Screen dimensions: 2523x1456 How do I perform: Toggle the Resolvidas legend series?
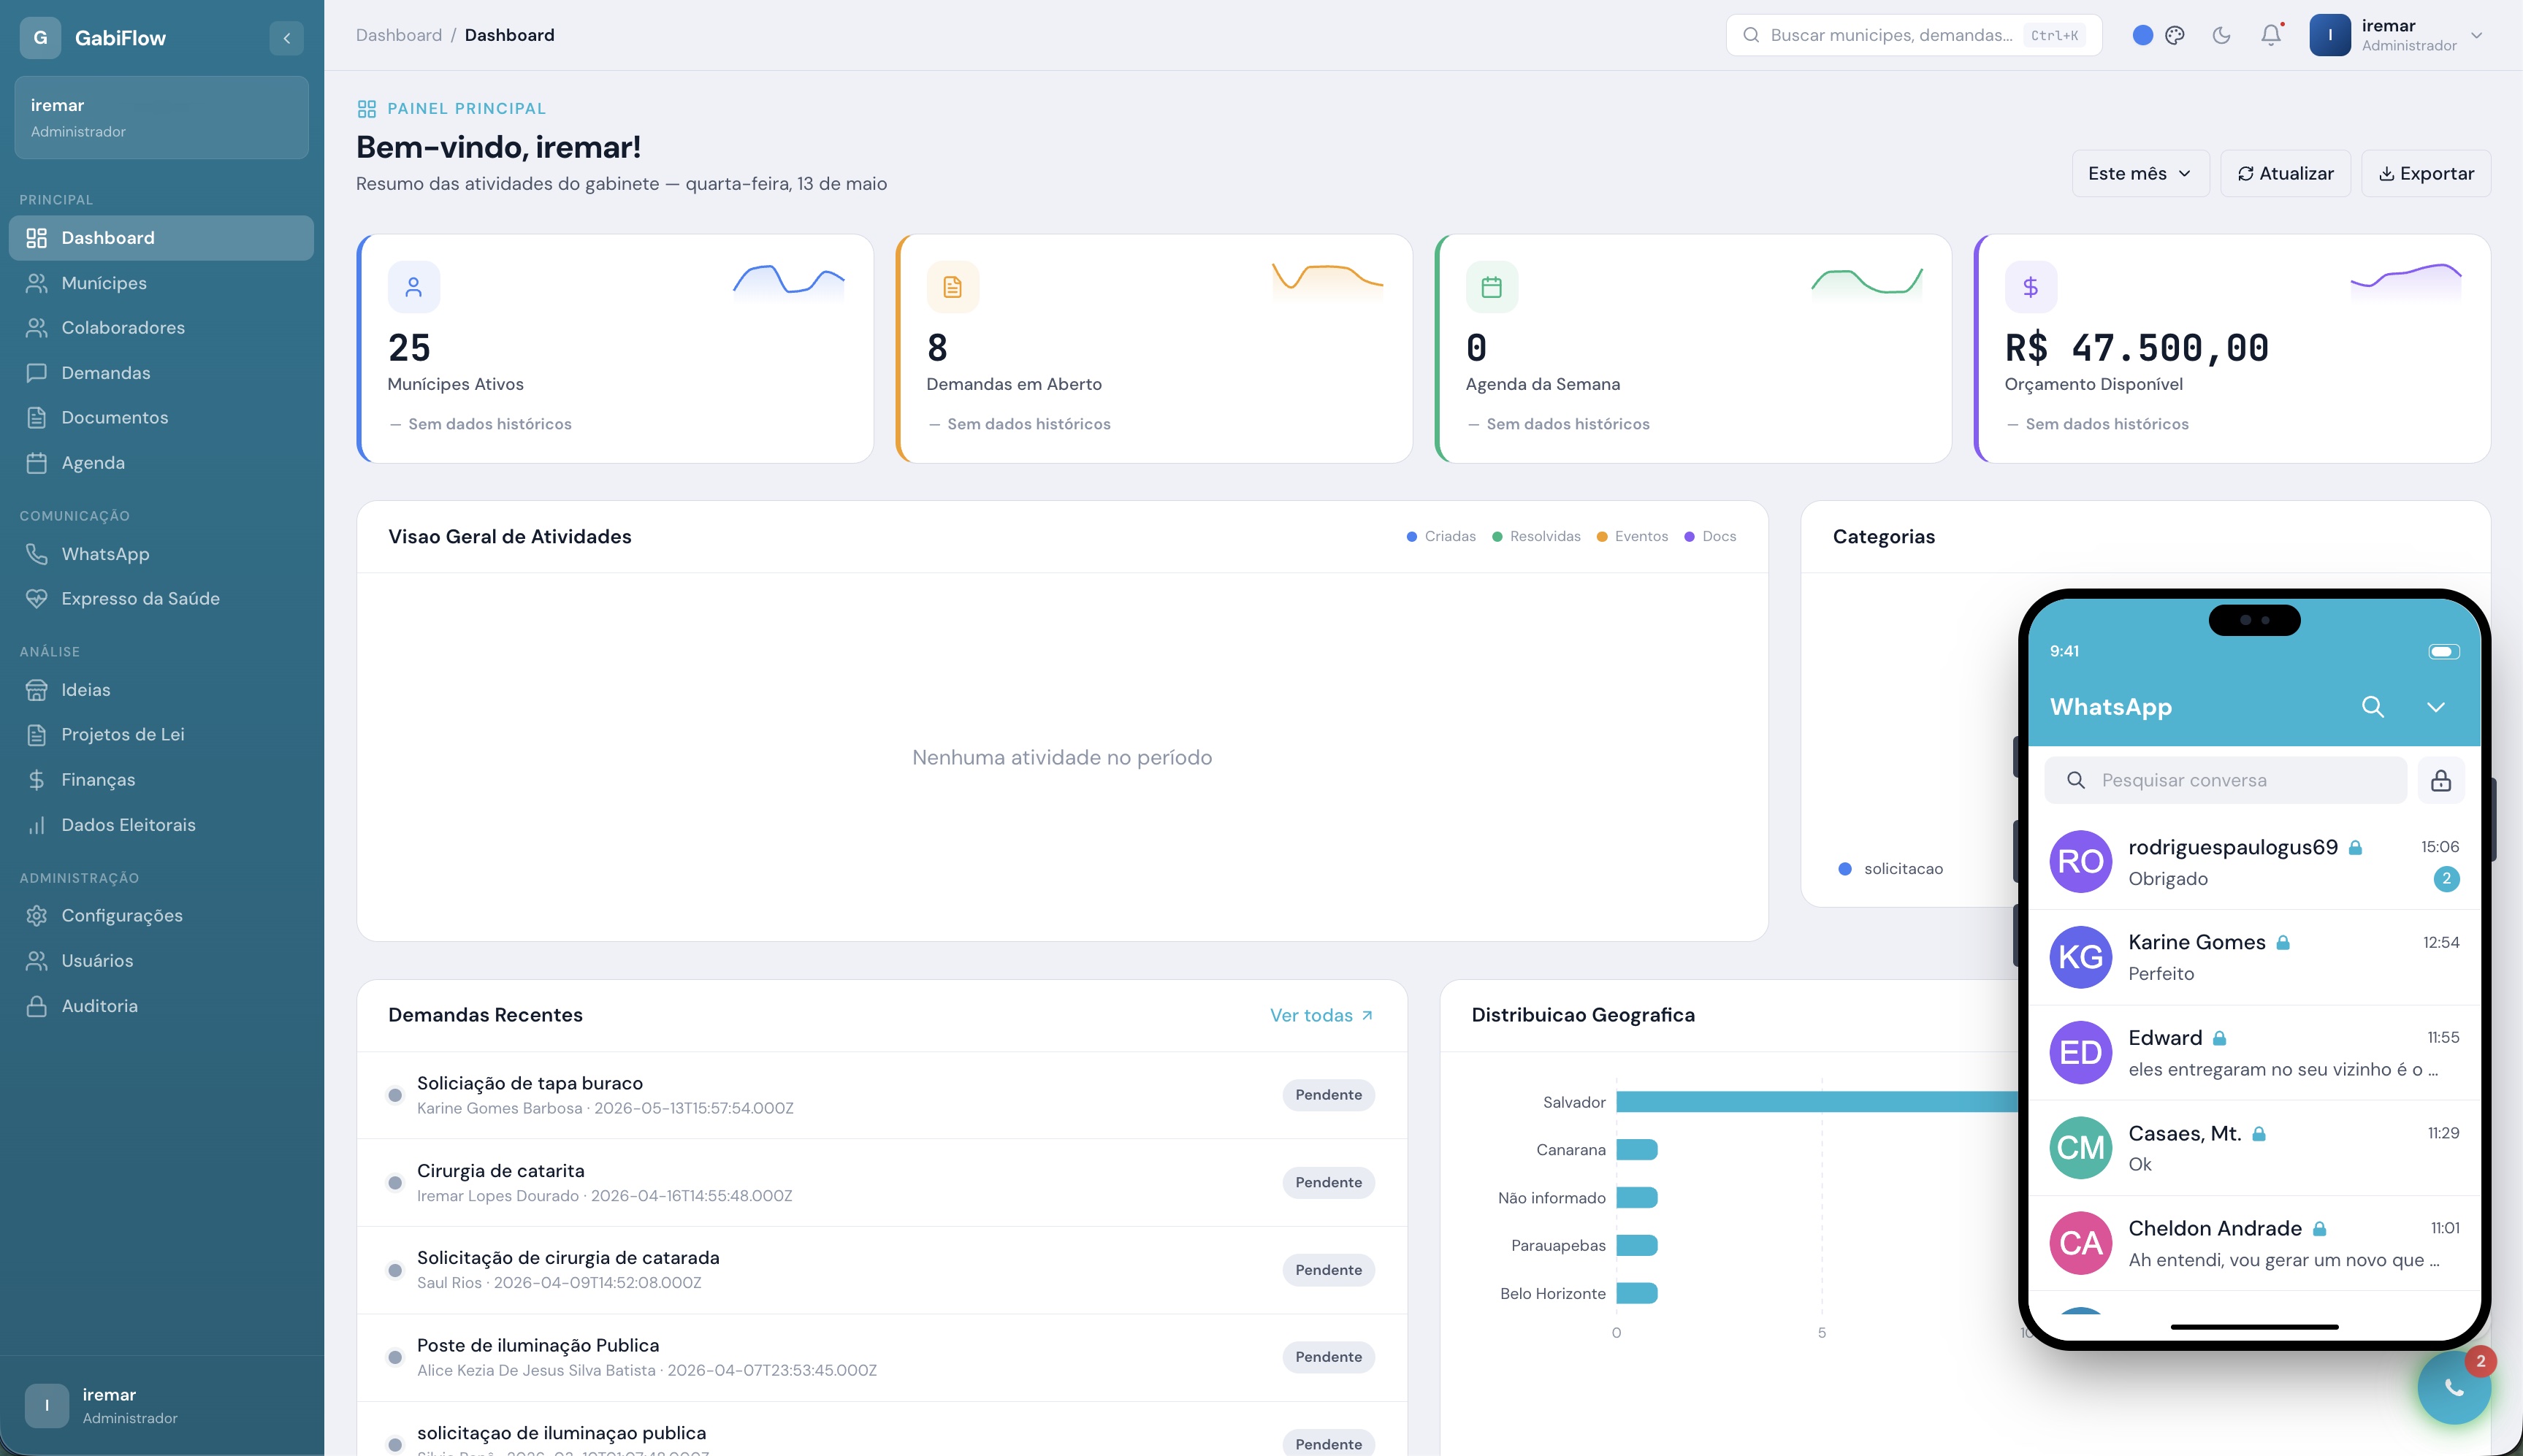pyautogui.click(x=1535, y=537)
